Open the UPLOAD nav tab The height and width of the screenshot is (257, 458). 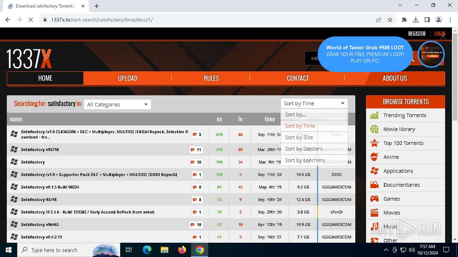(128, 78)
